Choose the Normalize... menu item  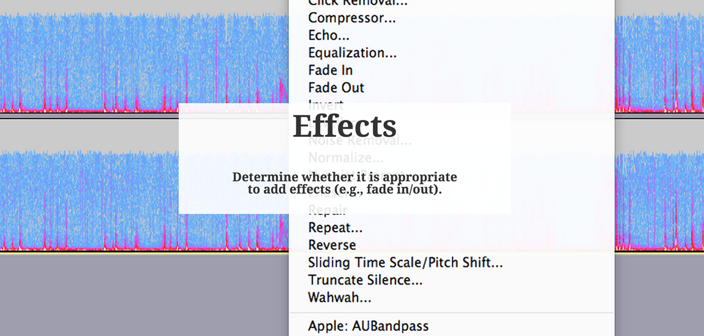click(346, 158)
